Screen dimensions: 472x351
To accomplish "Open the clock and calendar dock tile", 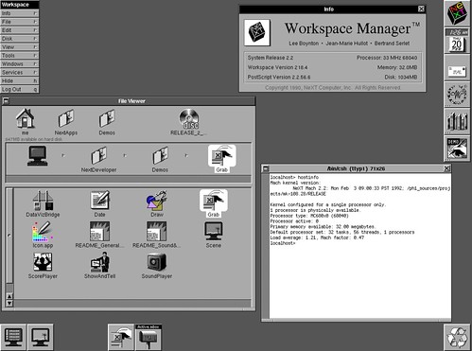I will 457,41.
